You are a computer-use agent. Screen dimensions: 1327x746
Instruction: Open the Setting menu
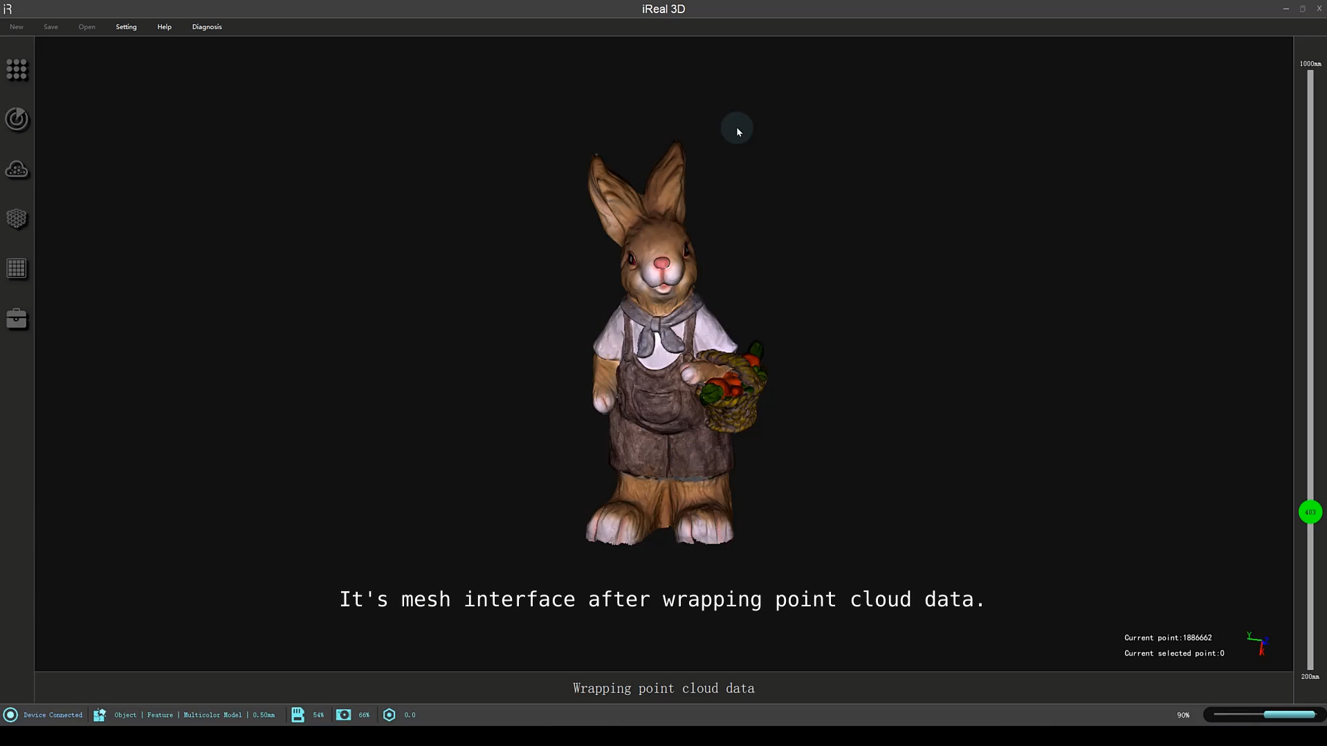click(x=126, y=27)
